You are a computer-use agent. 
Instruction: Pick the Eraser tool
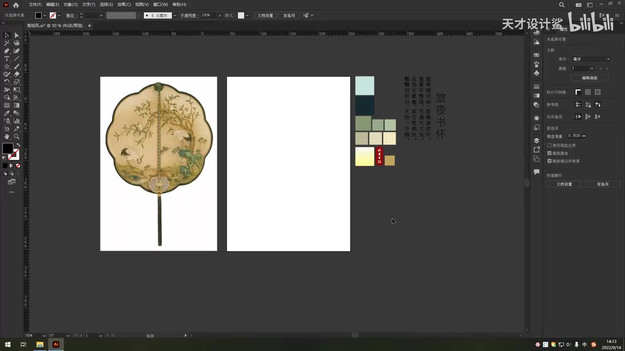click(17, 74)
